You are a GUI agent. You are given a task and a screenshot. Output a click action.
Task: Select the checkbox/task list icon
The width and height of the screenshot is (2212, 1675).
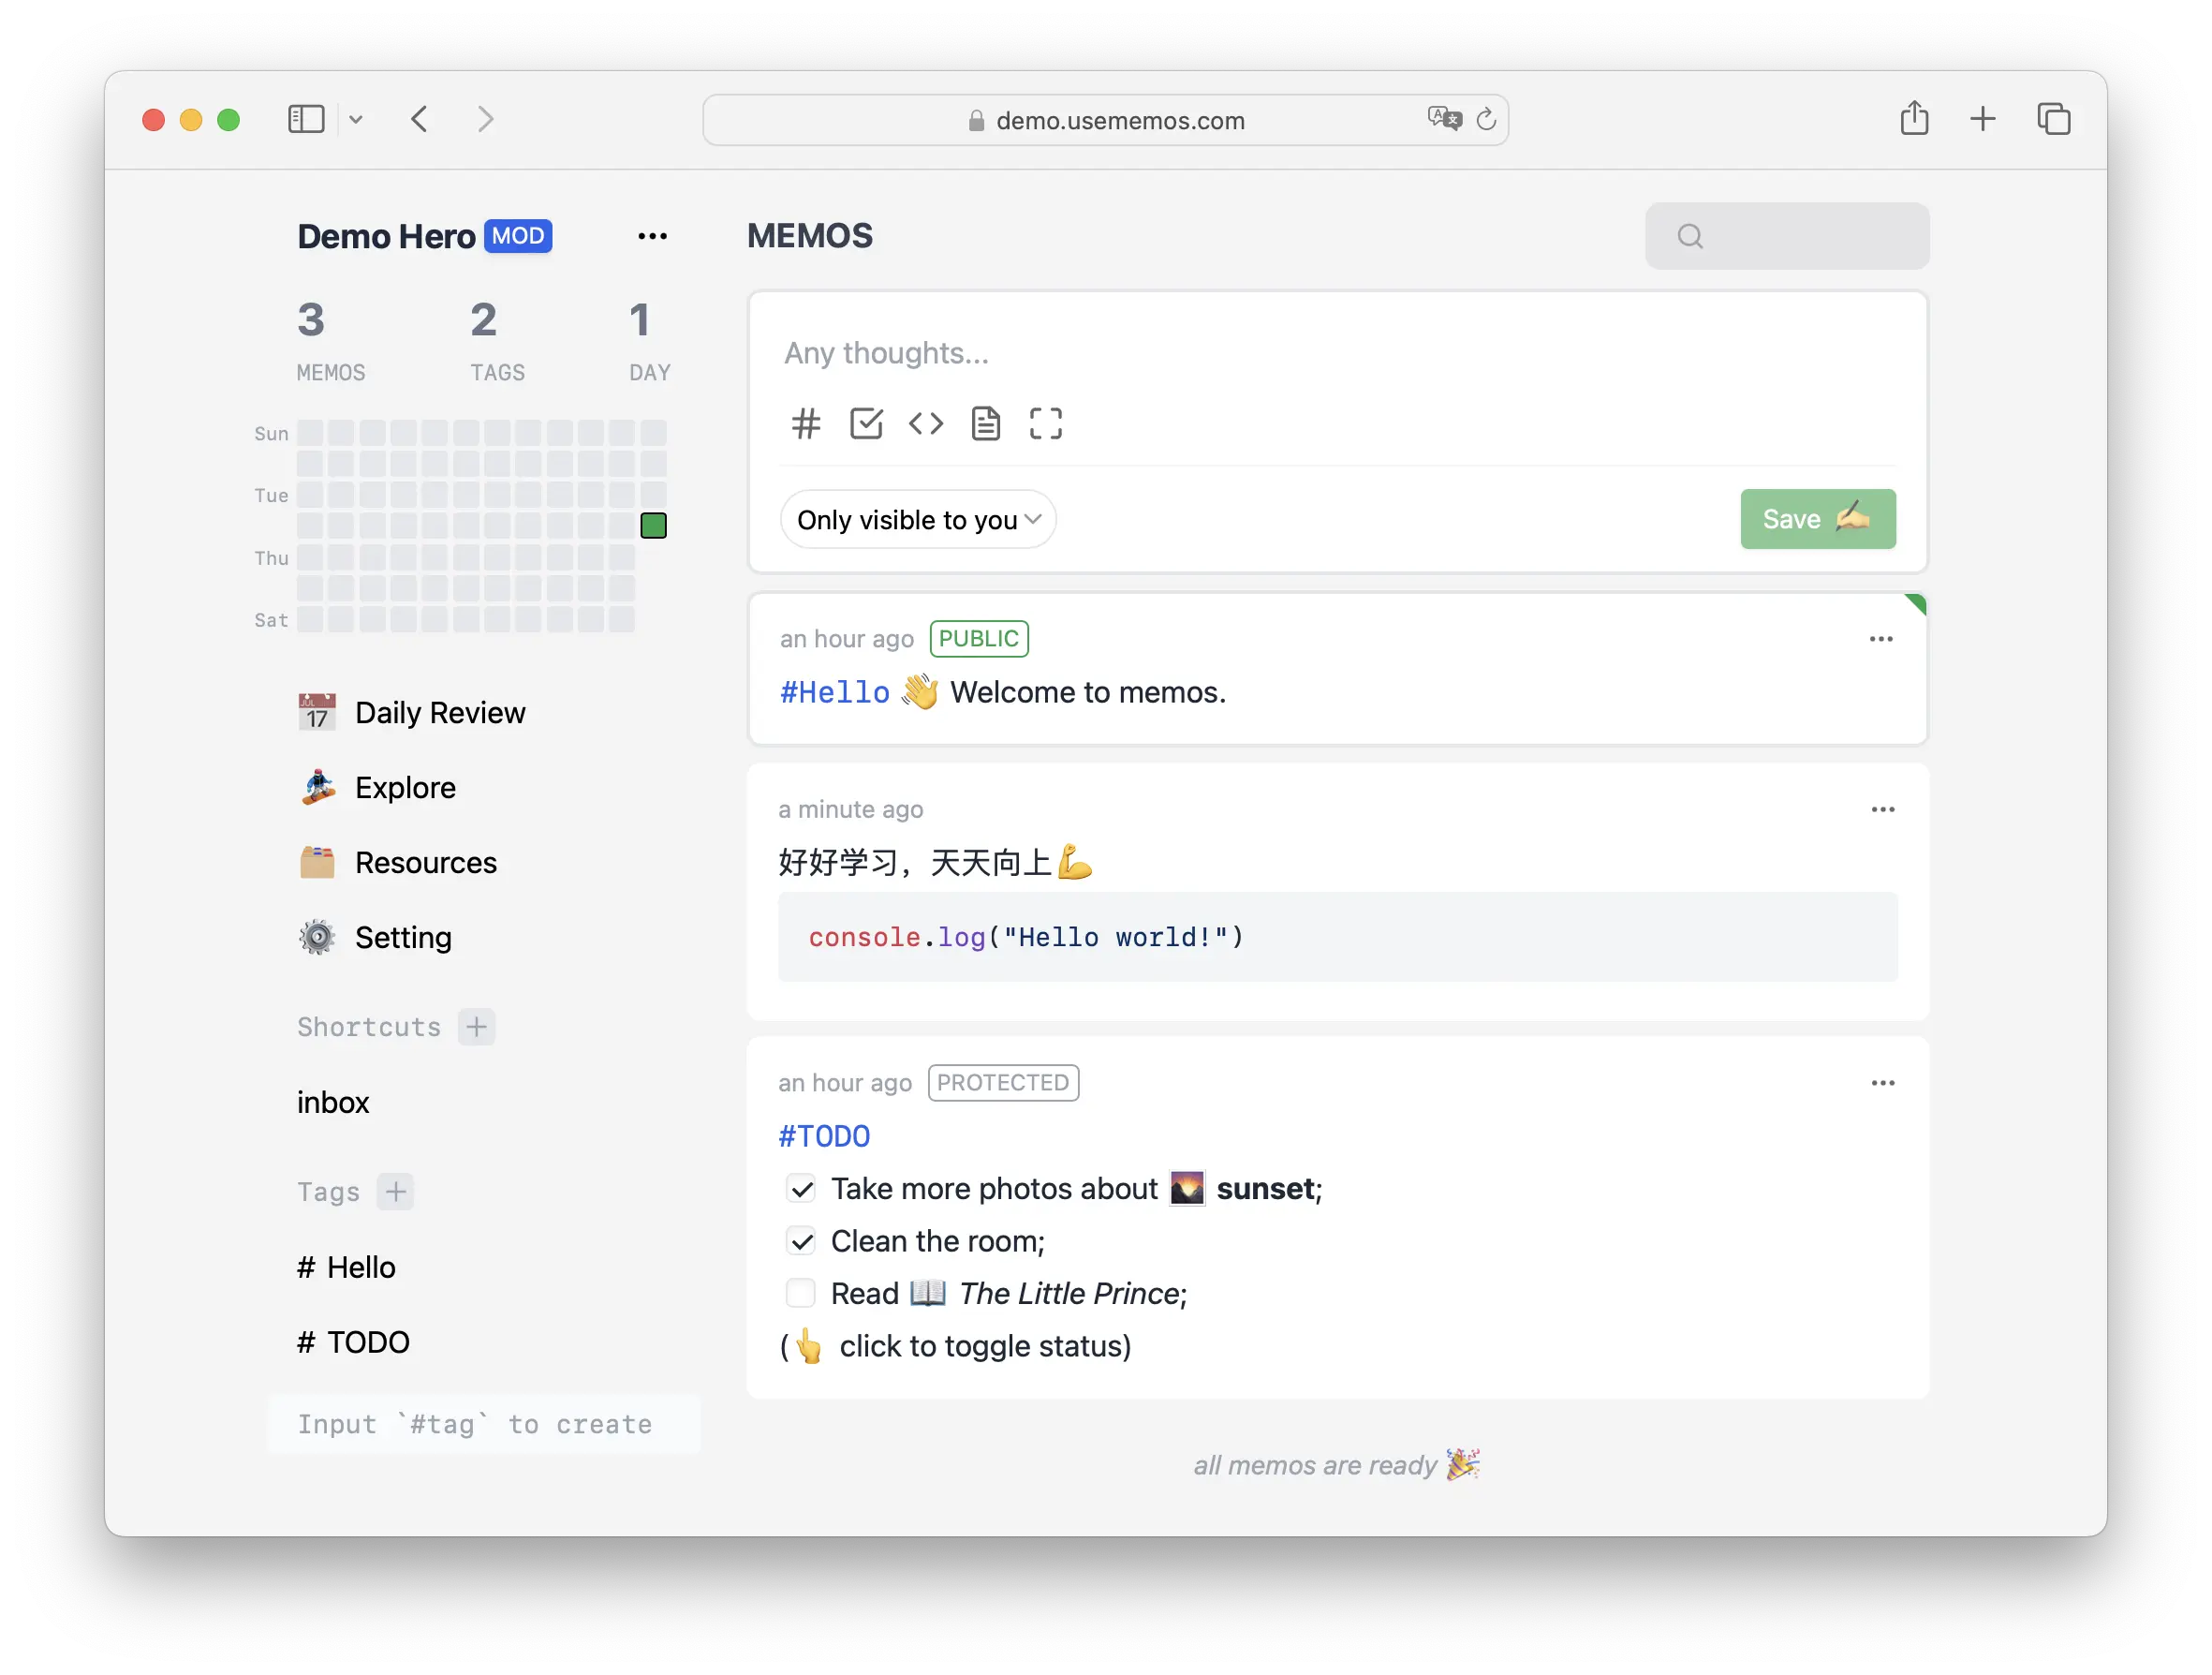[865, 424]
